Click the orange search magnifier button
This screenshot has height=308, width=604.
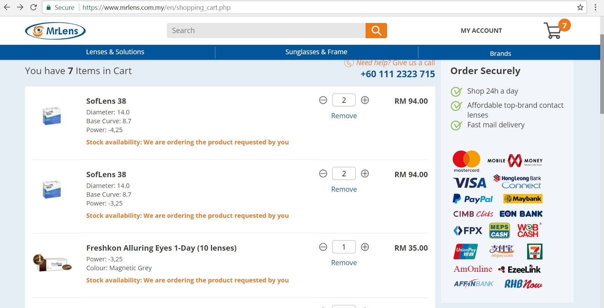[x=376, y=31]
